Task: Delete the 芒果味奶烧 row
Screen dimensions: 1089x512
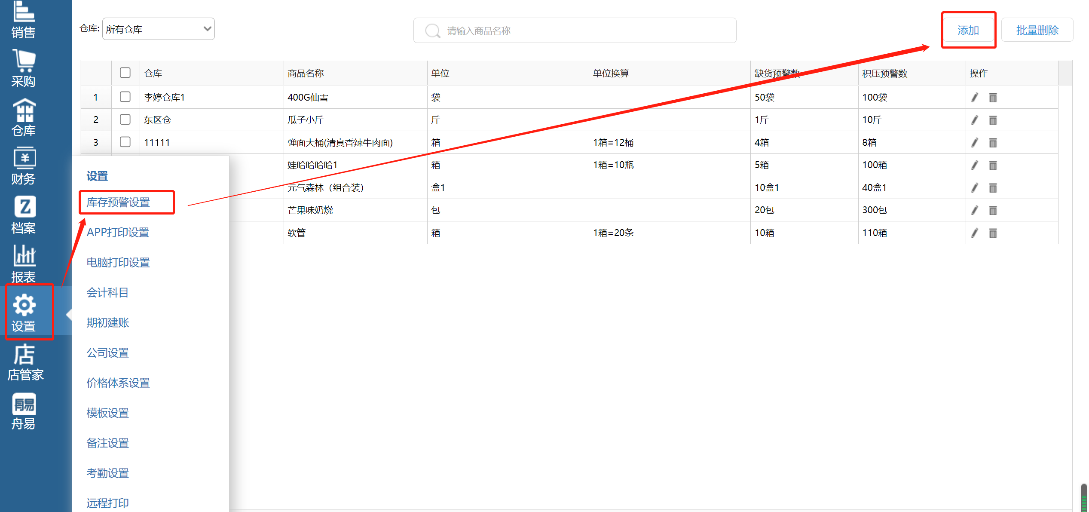Action: click(x=993, y=210)
